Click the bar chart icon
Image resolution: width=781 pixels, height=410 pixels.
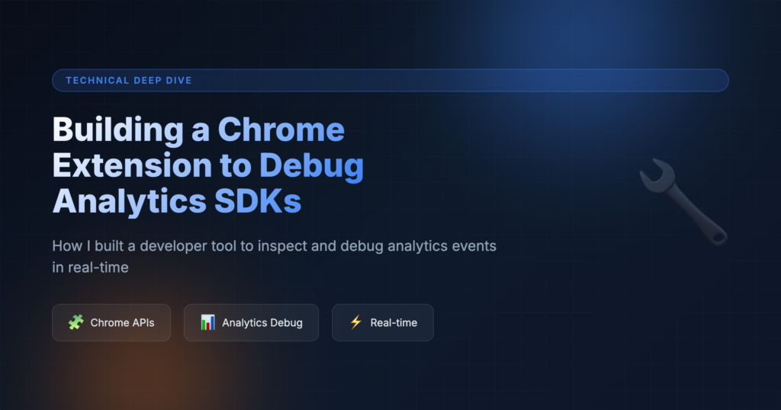(207, 322)
